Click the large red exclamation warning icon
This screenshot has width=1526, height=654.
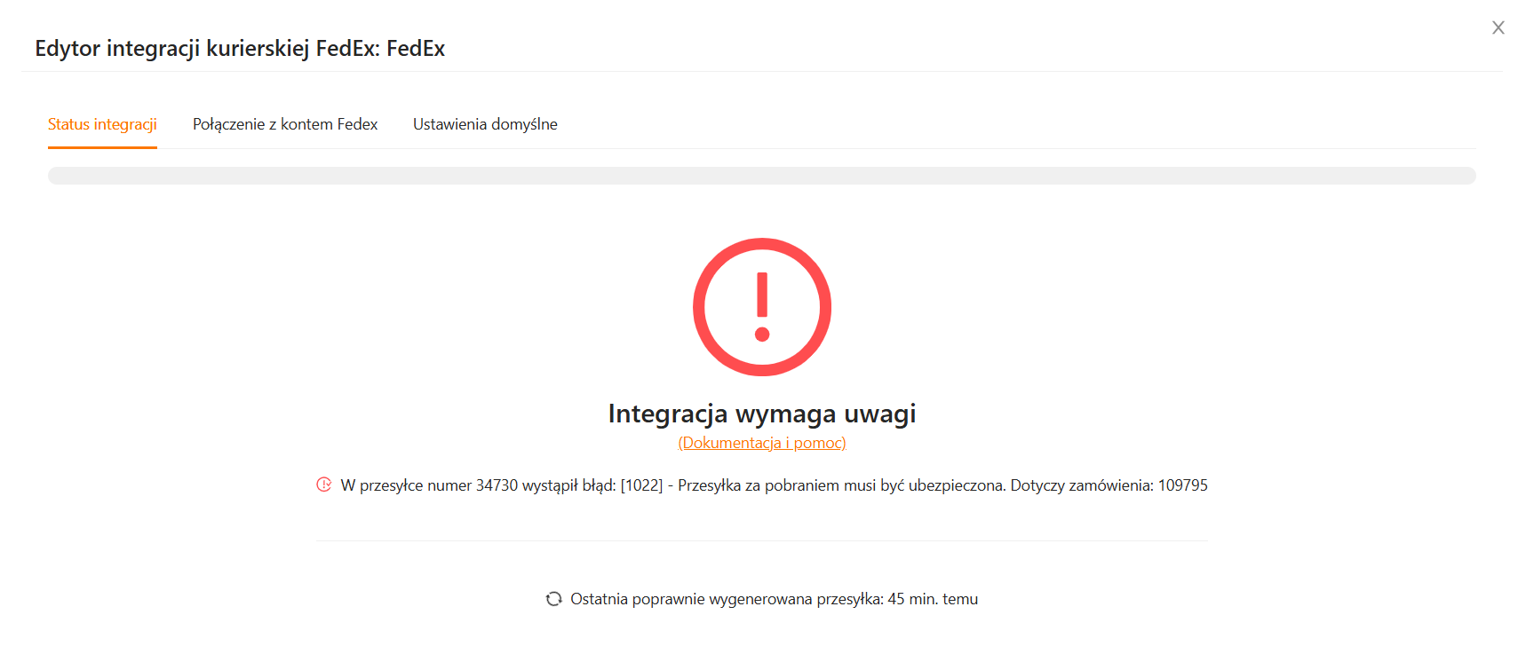(x=762, y=307)
